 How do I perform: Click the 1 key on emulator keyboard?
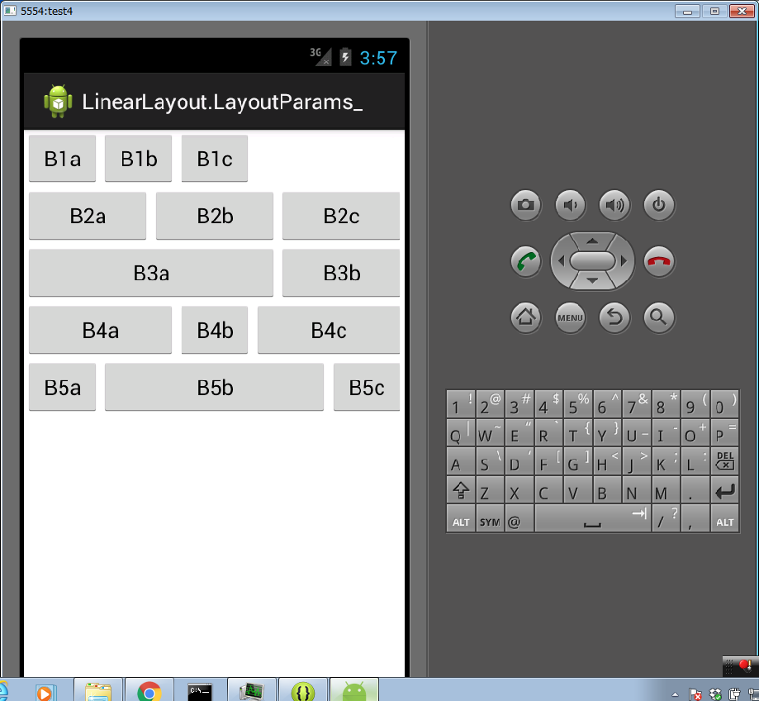pos(460,403)
